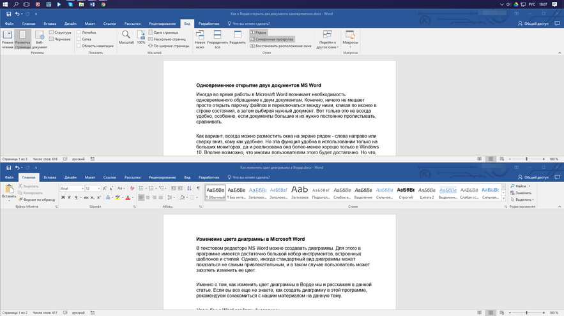
Task: Click Заменить in the editing group
Action: click(522, 192)
